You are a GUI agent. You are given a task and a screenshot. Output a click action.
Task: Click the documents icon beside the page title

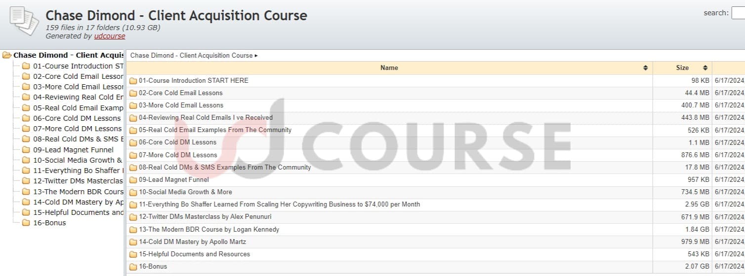(x=24, y=21)
